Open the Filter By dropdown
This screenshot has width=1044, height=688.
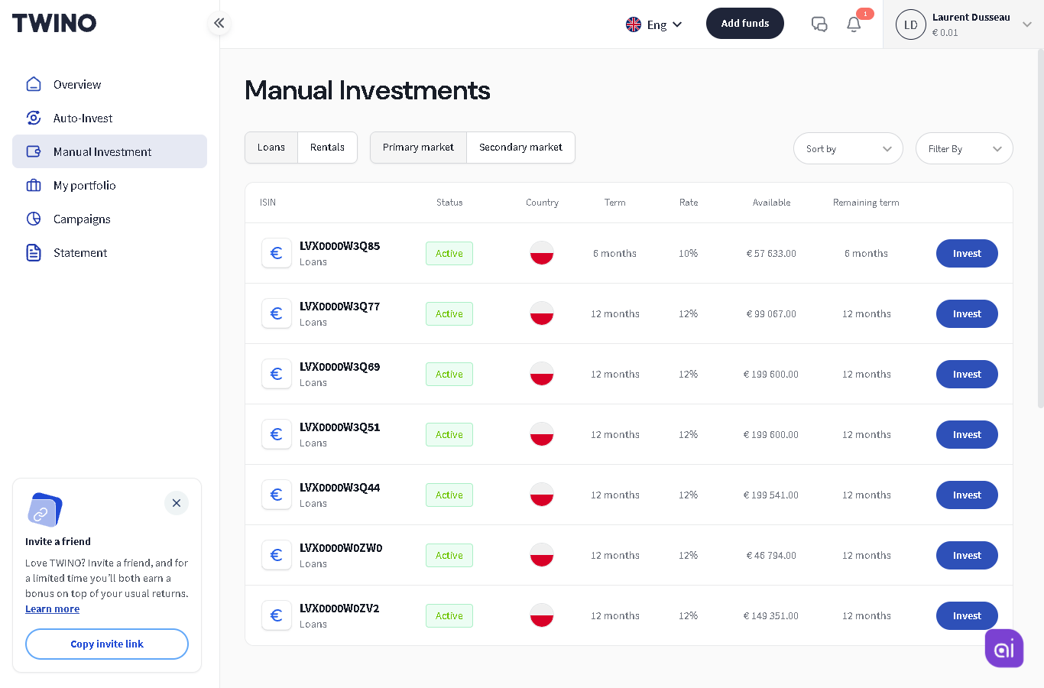click(x=965, y=148)
